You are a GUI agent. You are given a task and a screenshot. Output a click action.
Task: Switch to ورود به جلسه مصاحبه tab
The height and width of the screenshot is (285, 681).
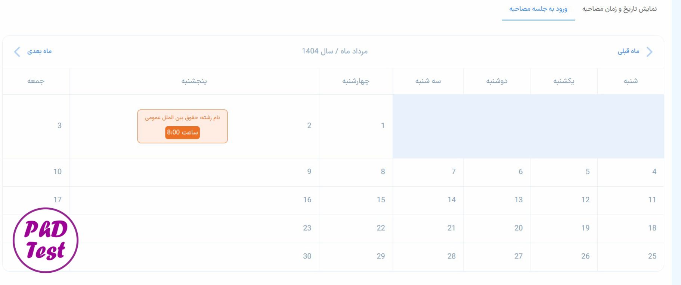click(x=538, y=9)
